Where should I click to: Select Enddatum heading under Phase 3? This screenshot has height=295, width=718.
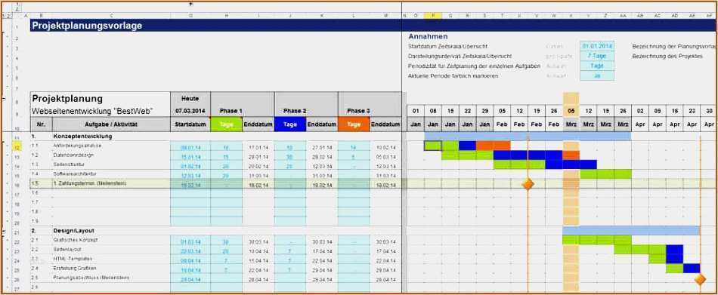(385, 124)
